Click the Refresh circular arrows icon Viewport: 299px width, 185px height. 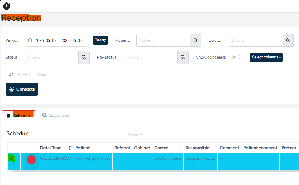point(11,74)
